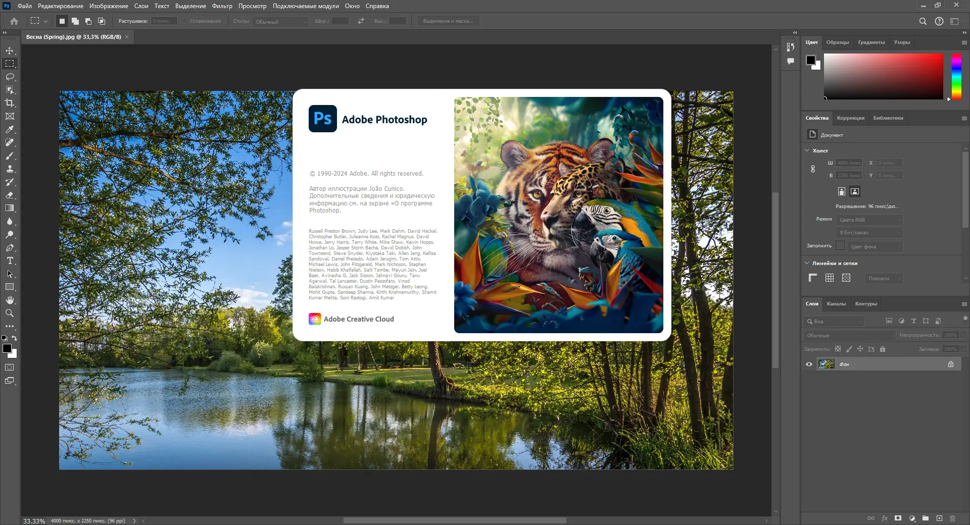Select the Lasso tool
970x525 pixels.
10,77
